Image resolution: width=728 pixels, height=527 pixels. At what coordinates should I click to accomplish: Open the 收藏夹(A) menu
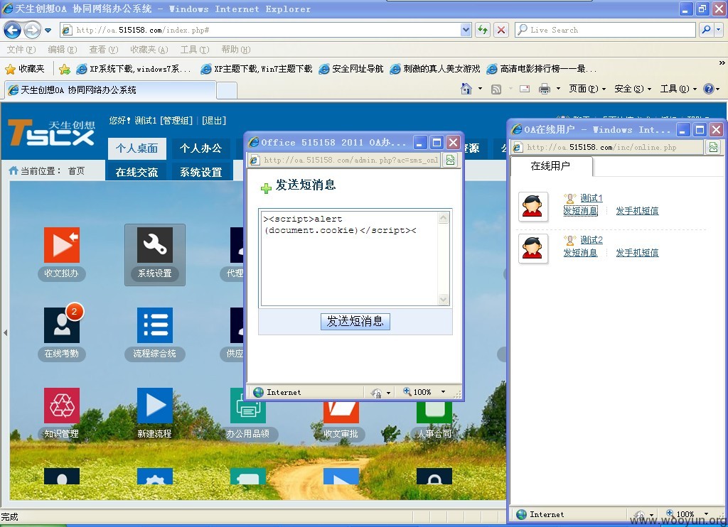coord(149,50)
